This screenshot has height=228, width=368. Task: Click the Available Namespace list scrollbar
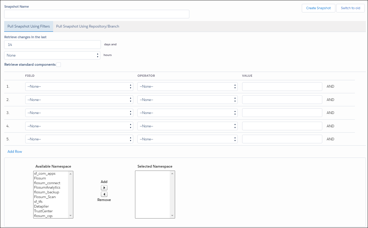71,195
